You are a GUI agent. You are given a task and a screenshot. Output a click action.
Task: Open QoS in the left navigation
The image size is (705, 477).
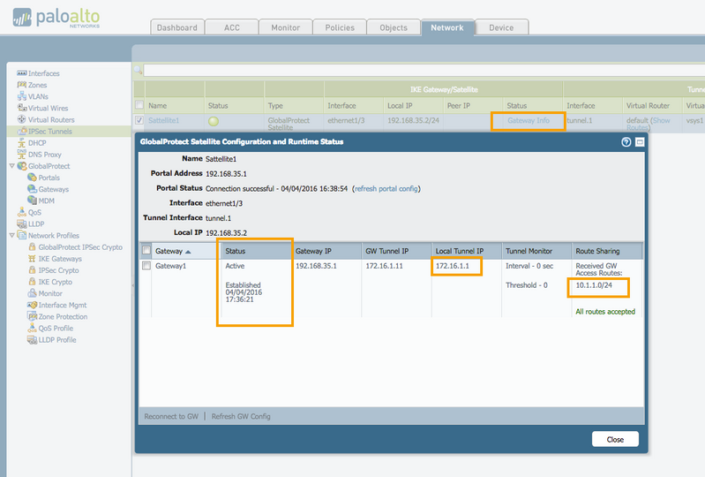tap(34, 212)
